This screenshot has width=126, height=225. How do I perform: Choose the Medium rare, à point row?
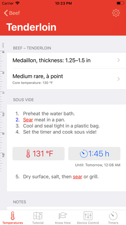67,79
